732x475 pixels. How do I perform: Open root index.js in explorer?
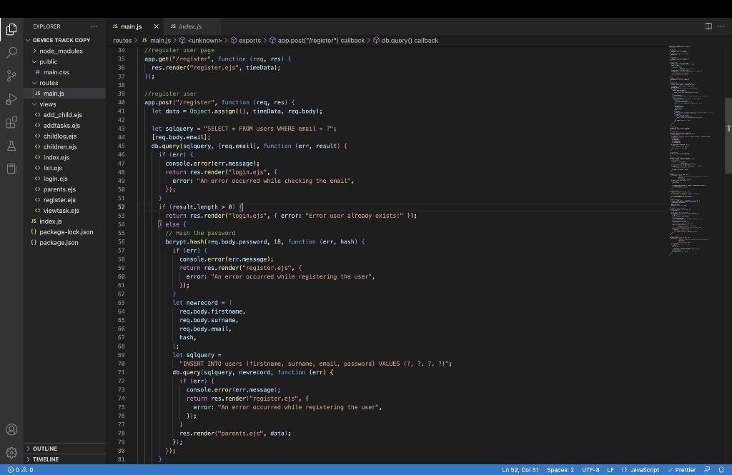pyautogui.click(x=65, y=221)
